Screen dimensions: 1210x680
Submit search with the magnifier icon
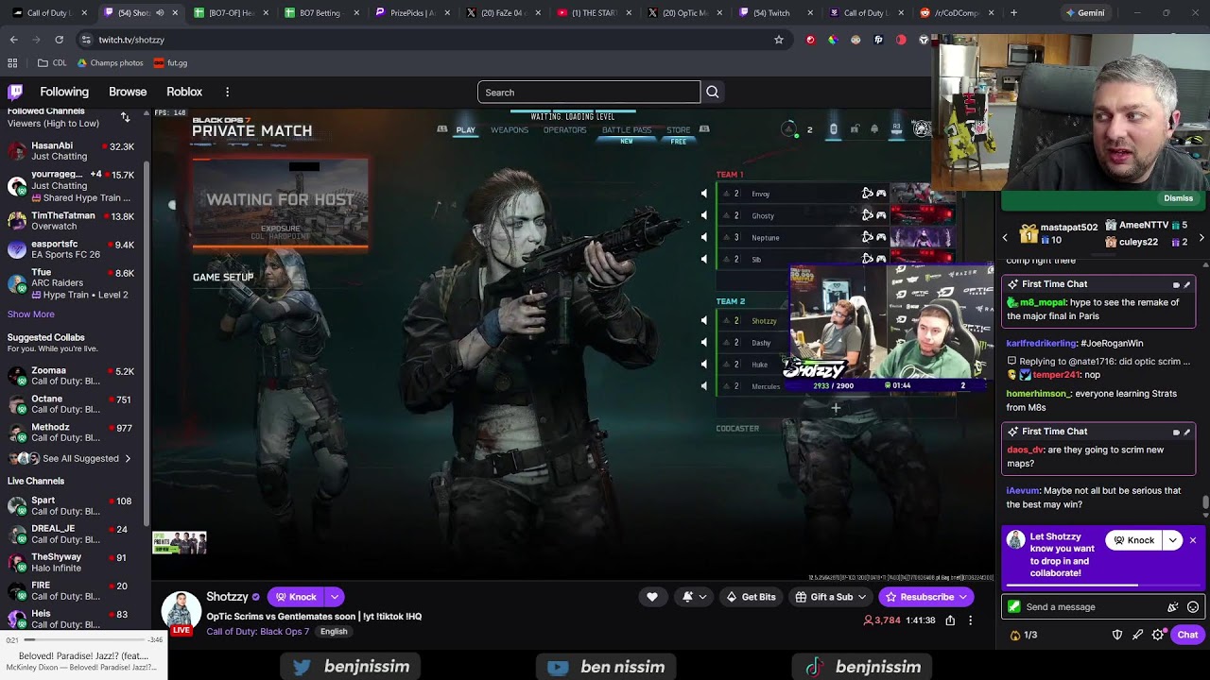713,92
